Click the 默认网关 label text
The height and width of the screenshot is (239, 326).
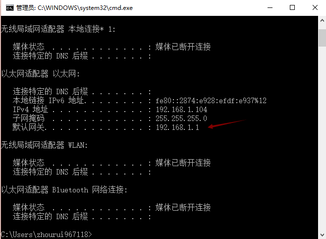pyautogui.click(x=30, y=127)
